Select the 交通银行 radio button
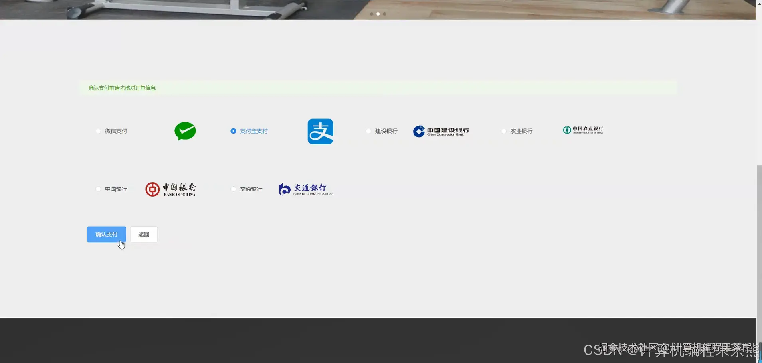 [233, 189]
